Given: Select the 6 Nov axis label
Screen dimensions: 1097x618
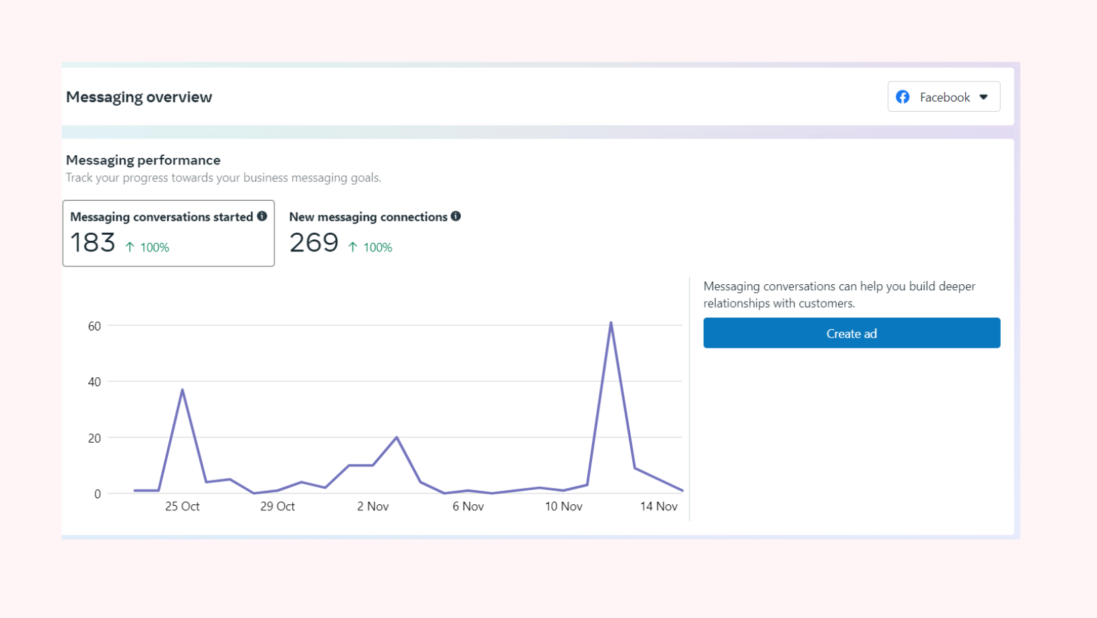Looking at the screenshot, I should point(468,506).
